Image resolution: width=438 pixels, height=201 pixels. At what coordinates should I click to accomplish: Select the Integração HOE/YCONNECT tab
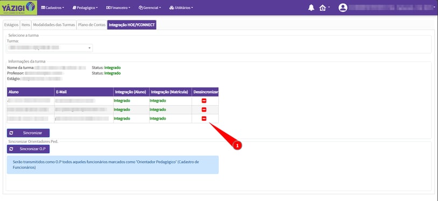click(x=131, y=25)
